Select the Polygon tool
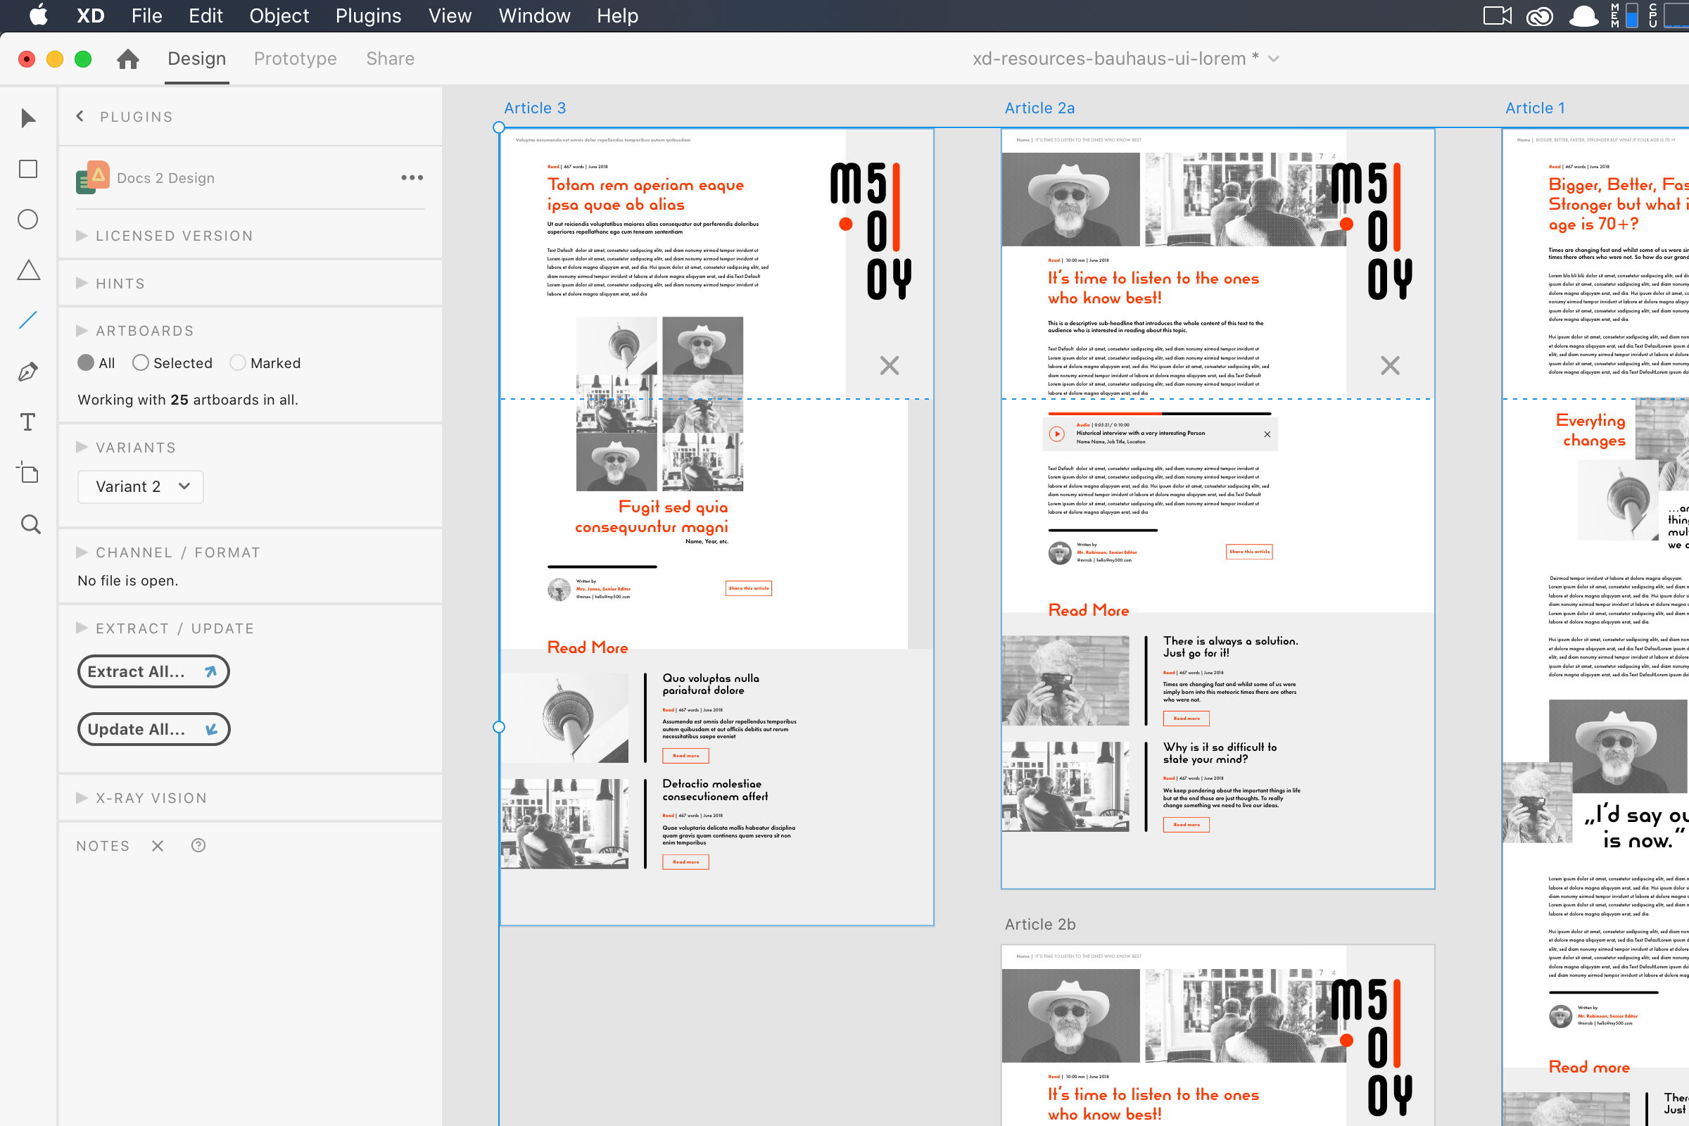 coord(27,270)
